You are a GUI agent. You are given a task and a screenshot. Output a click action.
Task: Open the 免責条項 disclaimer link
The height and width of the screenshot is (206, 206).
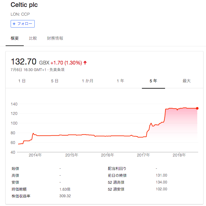tap(57, 70)
